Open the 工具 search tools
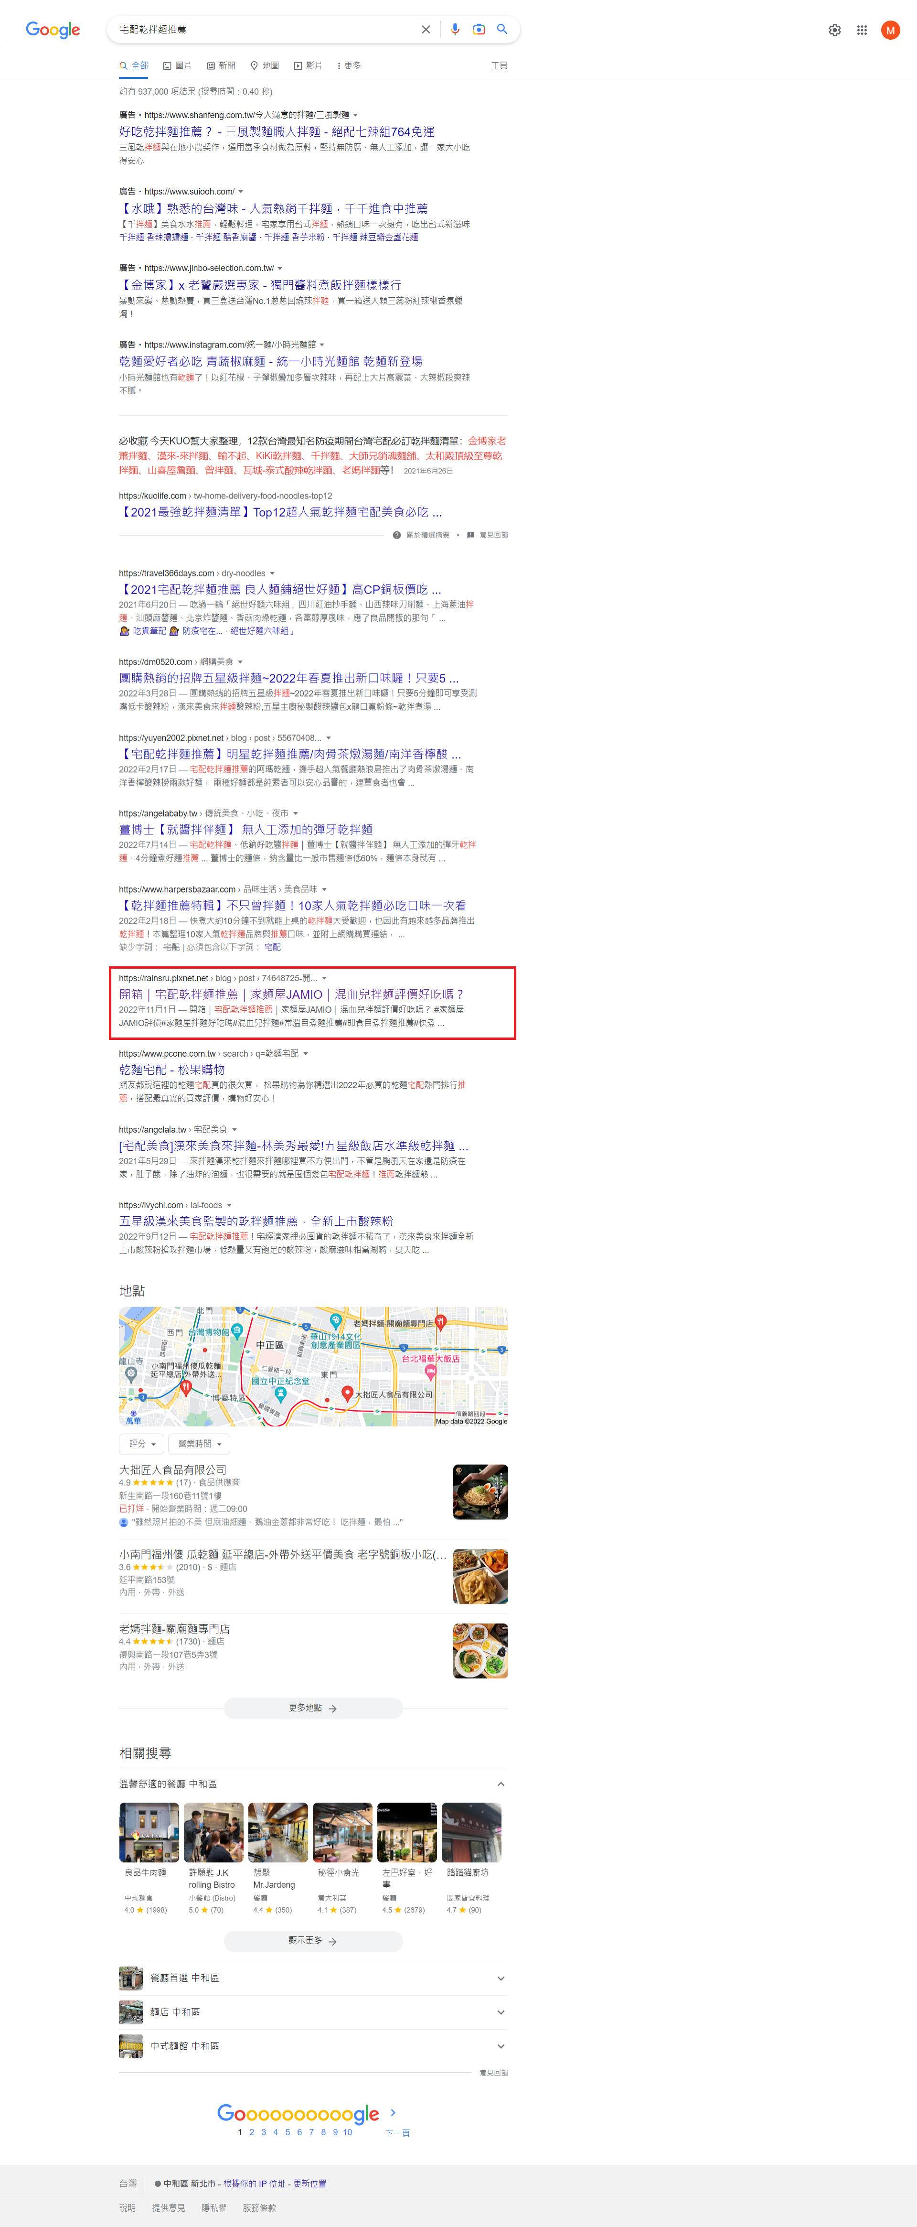917x2227 pixels. (x=500, y=65)
